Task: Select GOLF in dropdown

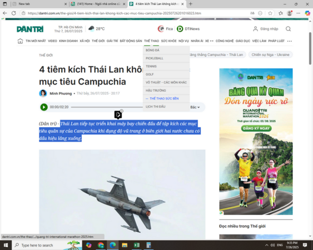Action: point(166,74)
